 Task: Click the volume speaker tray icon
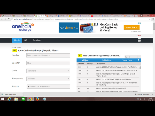pos(141,99)
